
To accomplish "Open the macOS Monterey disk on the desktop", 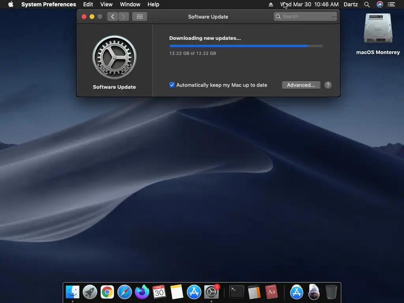I will [378, 28].
